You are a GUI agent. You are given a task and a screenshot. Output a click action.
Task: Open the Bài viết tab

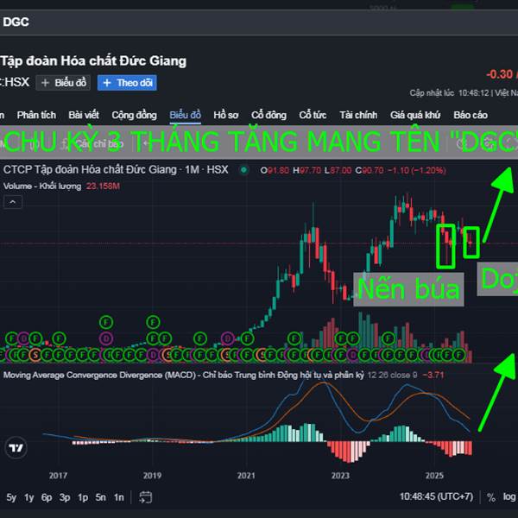[x=84, y=115]
